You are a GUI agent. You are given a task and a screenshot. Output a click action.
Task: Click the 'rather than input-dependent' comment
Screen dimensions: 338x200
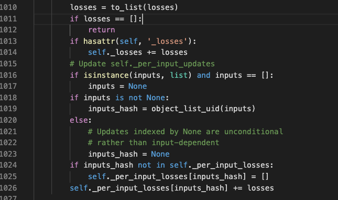(x=154, y=143)
